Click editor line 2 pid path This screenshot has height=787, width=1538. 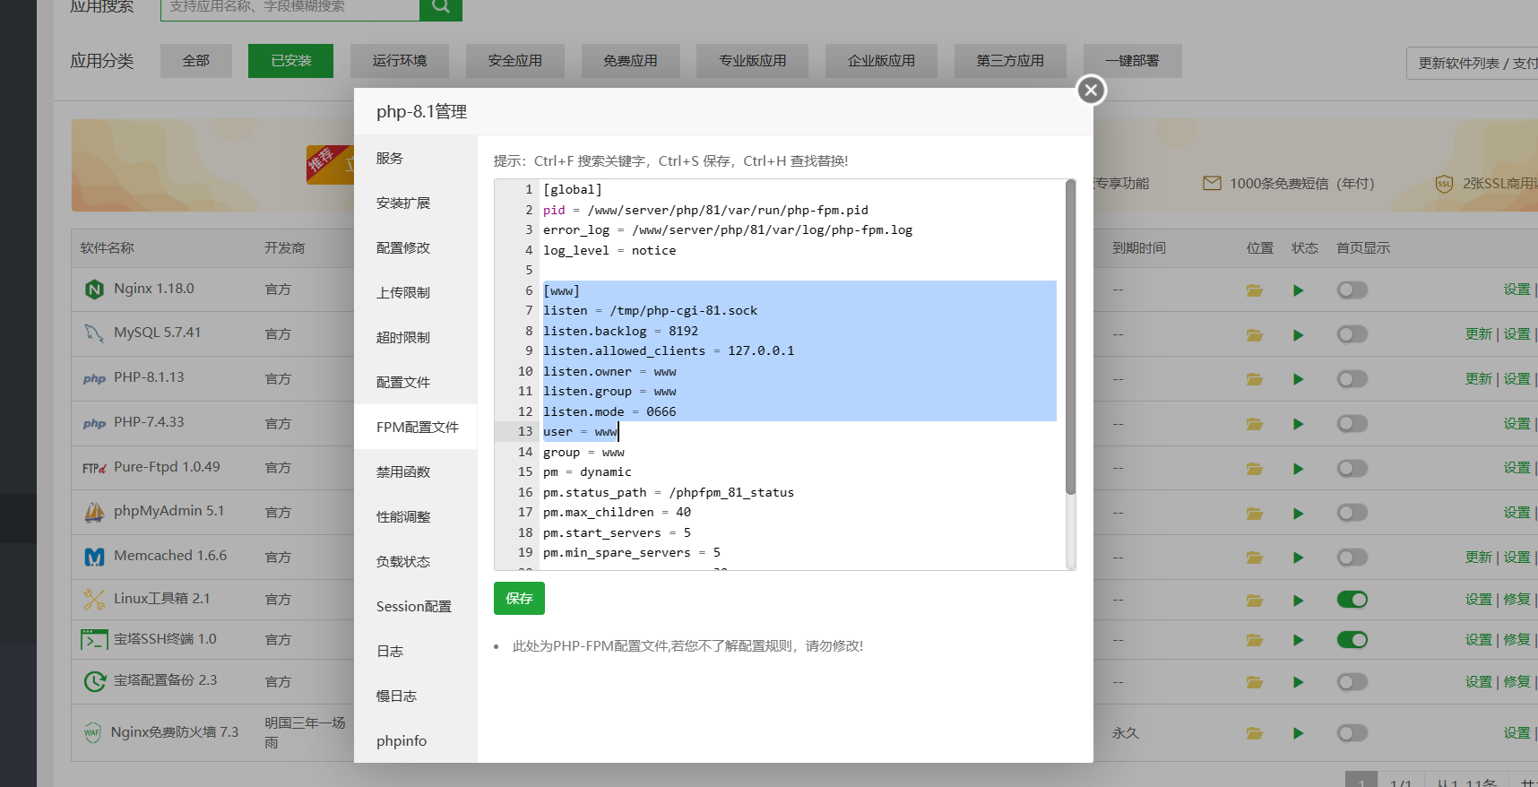click(705, 211)
